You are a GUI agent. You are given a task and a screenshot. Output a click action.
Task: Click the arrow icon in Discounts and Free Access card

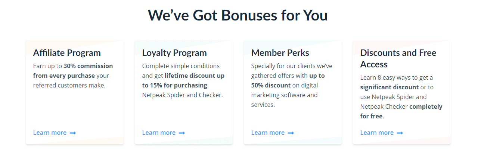point(400,133)
